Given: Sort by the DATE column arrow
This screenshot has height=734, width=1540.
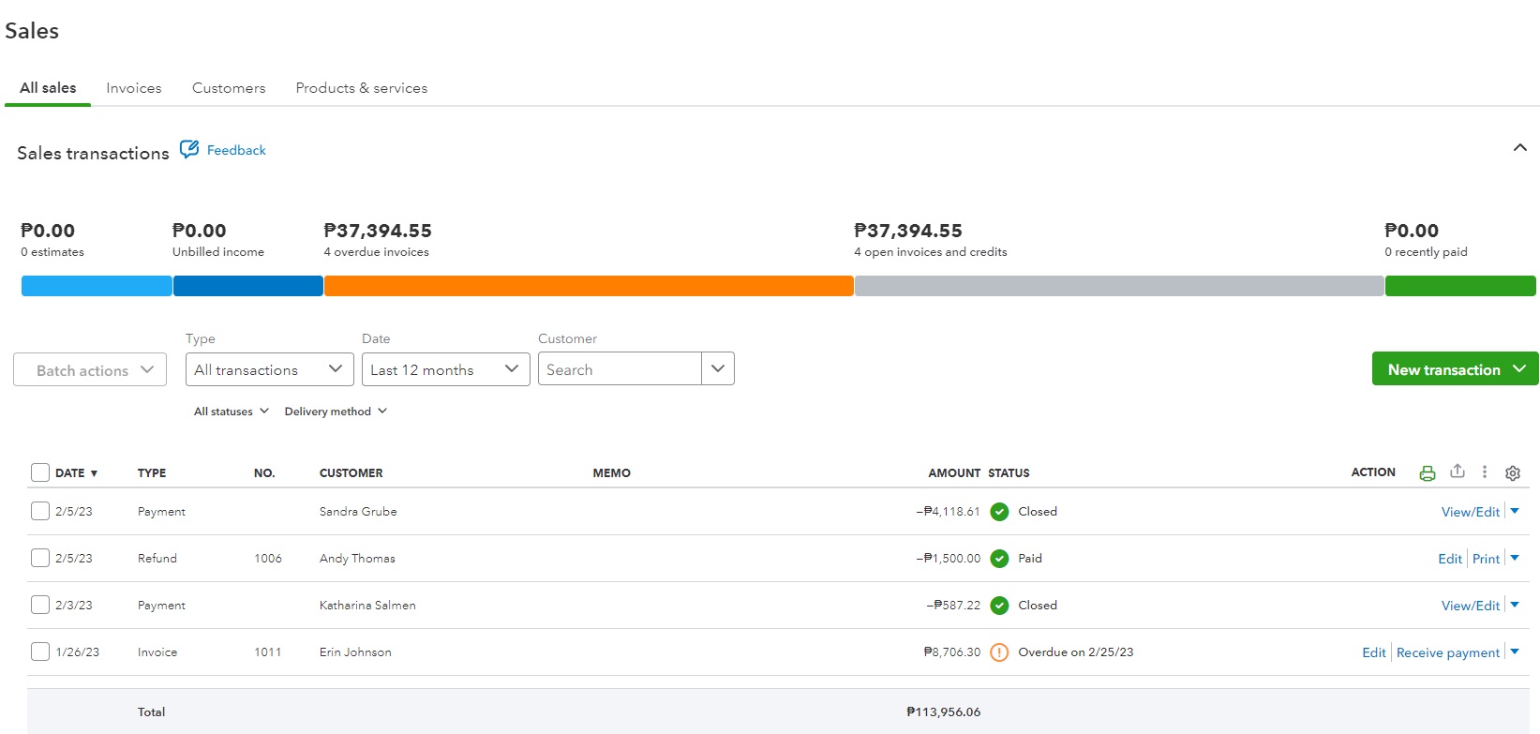Looking at the screenshot, I should [x=94, y=473].
